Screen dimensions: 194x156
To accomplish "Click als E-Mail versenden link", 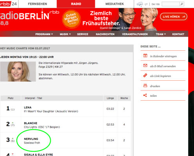I will coord(163,66).
